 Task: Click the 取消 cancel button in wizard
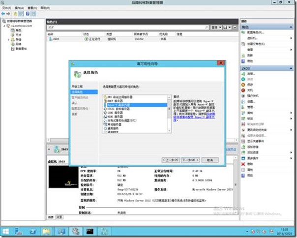210,160
